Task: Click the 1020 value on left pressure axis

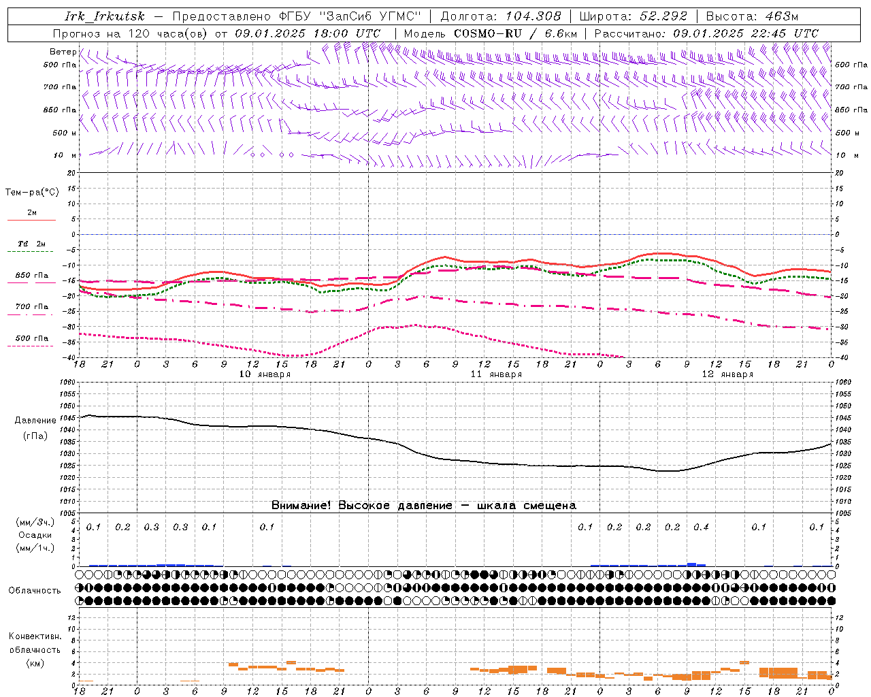Action: click(68, 477)
